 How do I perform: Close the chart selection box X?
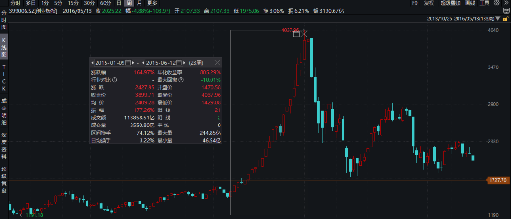pos(304,34)
